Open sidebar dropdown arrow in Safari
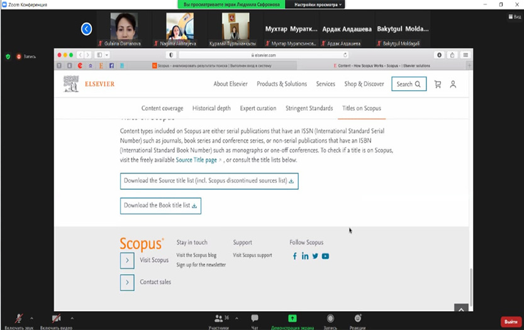The image size is (524, 330). (106, 55)
